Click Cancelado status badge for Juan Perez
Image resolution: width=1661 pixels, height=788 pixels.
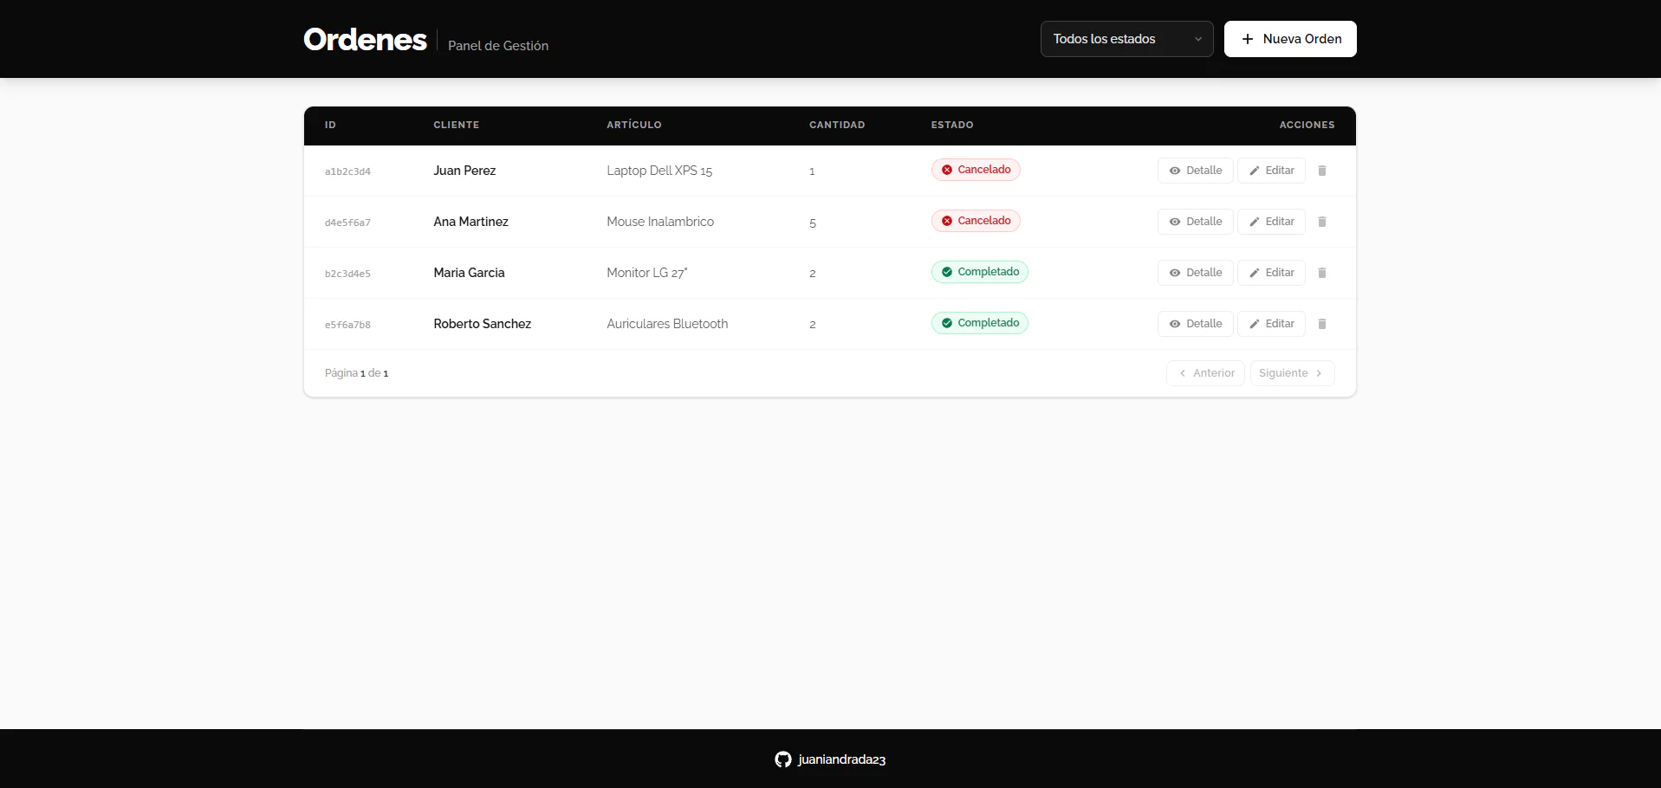976,170
